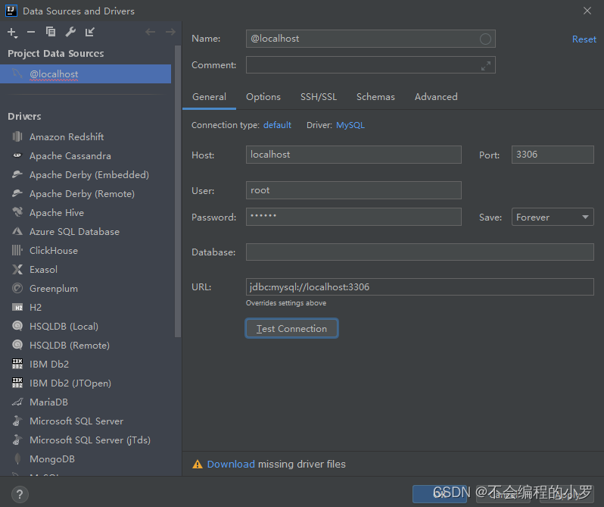Click the ClickHouse driver icon
The width and height of the screenshot is (604, 507).
(x=17, y=250)
